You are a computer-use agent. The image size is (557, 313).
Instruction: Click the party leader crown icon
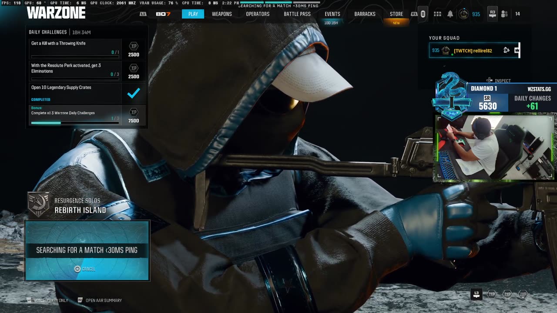pos(517,50)
